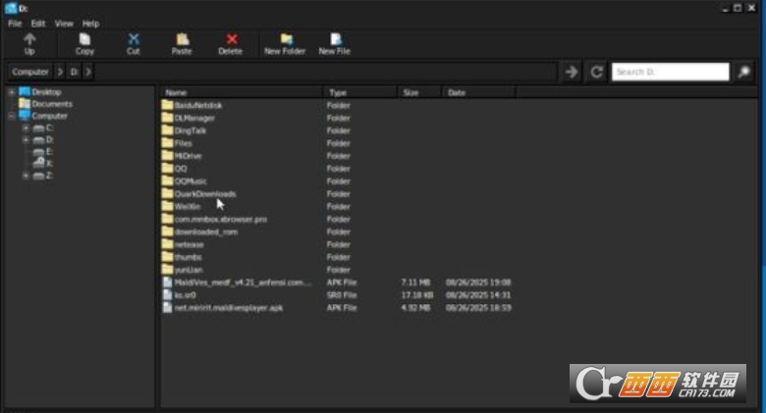Image resolution: width=766 pixels, height=413 pixels.
Task: Expand the Desktop tree node
Action: click(x=12, y=92)
